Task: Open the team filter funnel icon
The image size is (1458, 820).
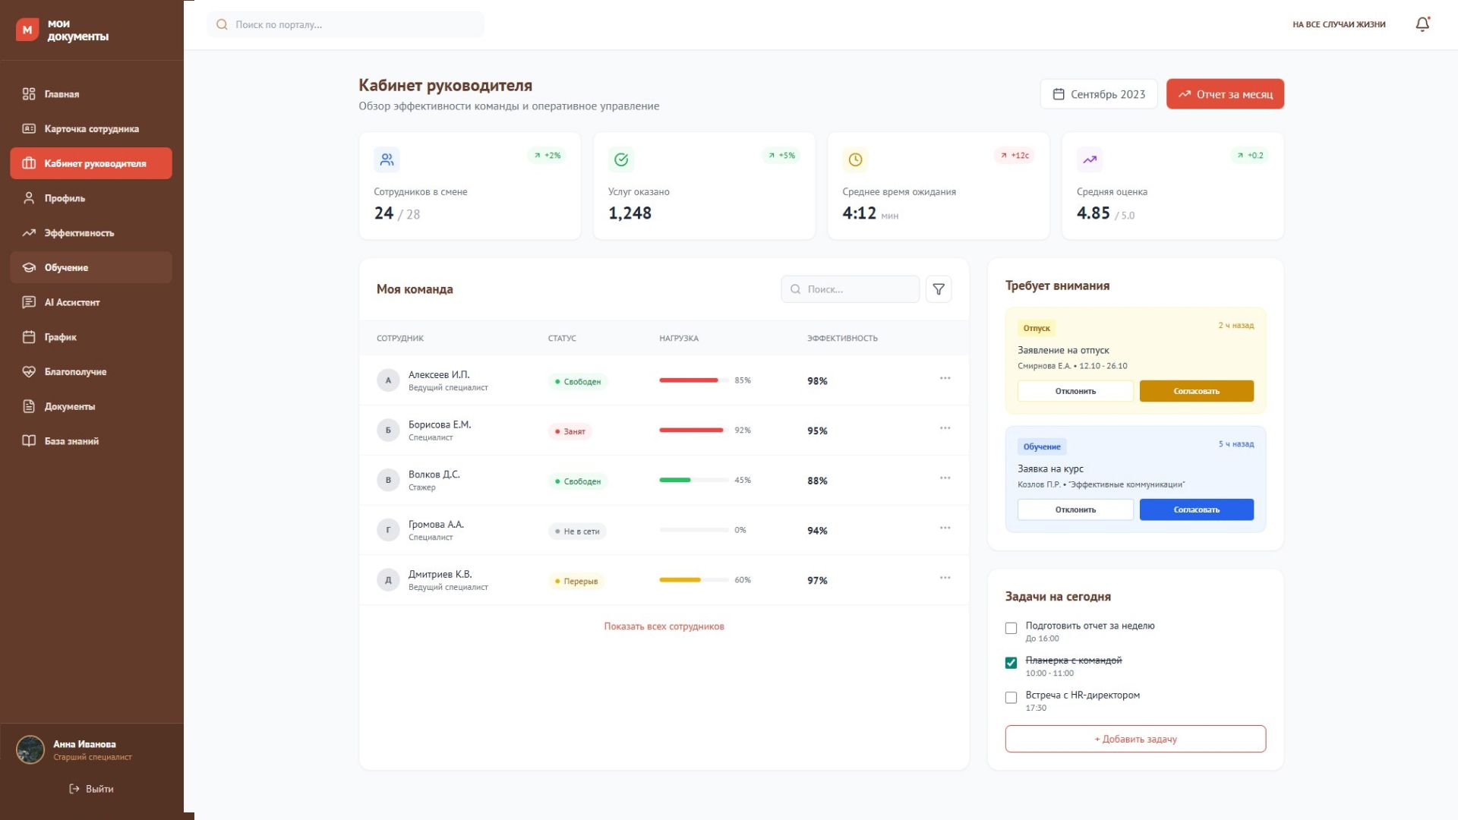Action: click(x=939, y=289)
